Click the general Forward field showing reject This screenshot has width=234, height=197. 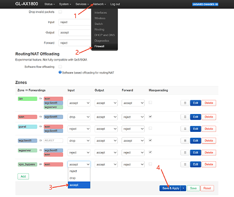point(75,43)
